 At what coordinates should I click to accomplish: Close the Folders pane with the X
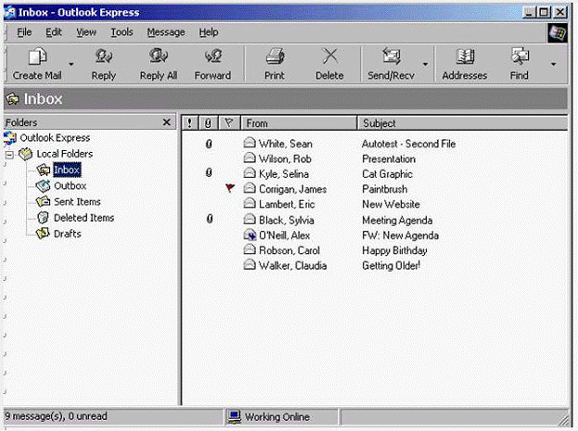167,122
